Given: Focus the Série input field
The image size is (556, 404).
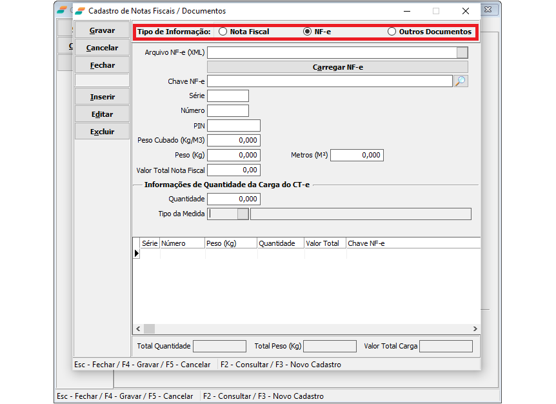Looking at the screenshot, I should pyautogui.click(x=228, y=96).
